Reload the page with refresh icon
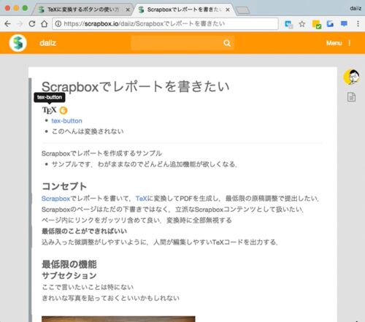This screenshot has height=322, width=365. click(32, 23)
